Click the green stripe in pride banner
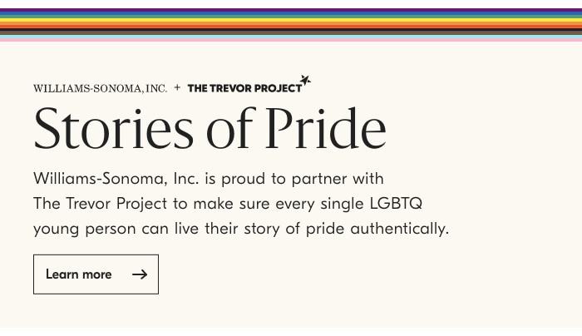The image size is (582, 336). tap(291, 16)
